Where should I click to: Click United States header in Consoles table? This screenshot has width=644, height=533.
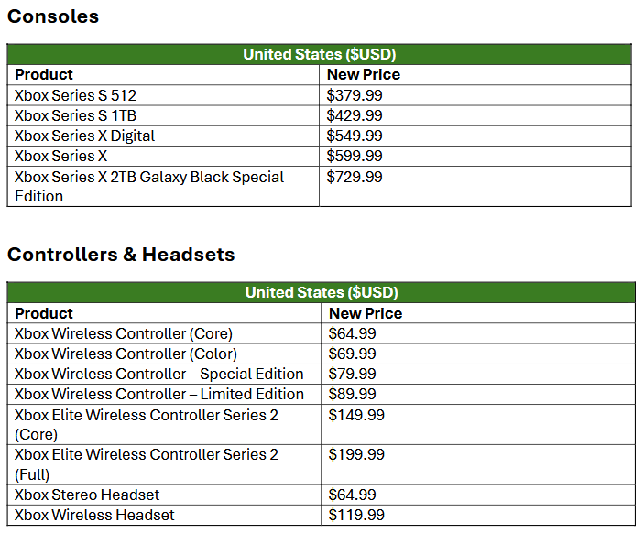pyautogui.click(x=319, y=54)
